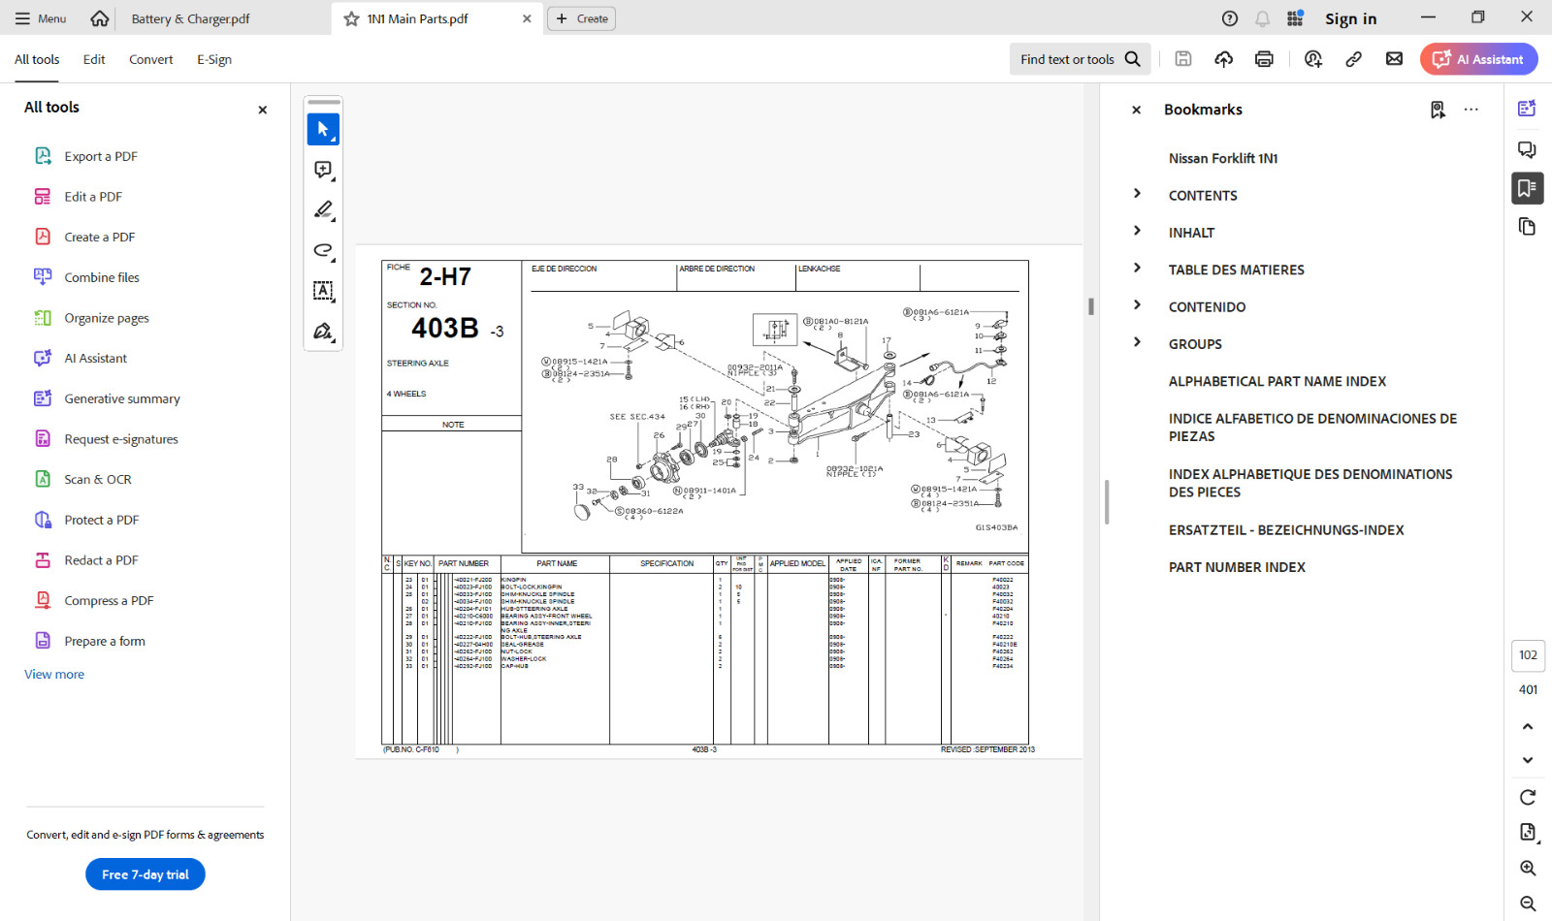Expand the CONTENIDO bookmark
Viewport: 1552px width, 921px height.
click(1137, 305)
